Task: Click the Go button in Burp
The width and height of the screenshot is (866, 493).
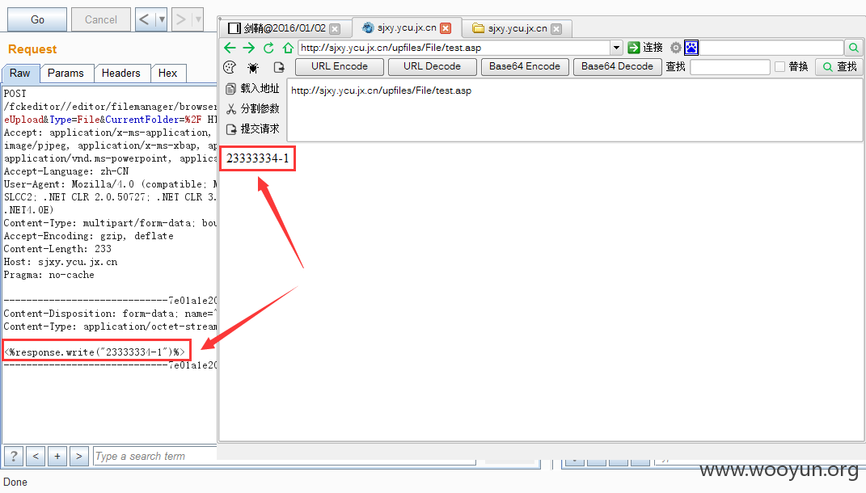Action: click(37, 20)
